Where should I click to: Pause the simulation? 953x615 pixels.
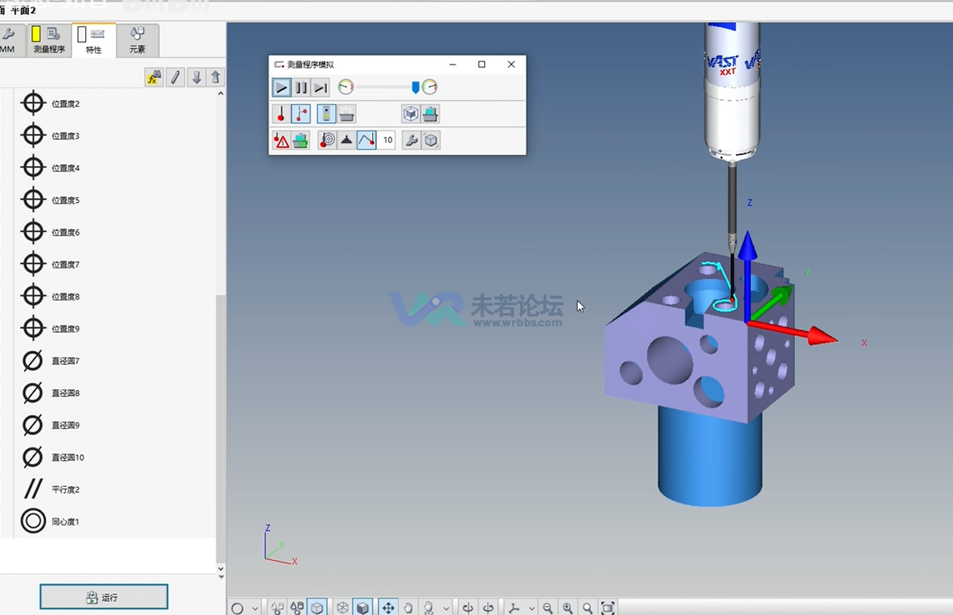click(301, 87)
